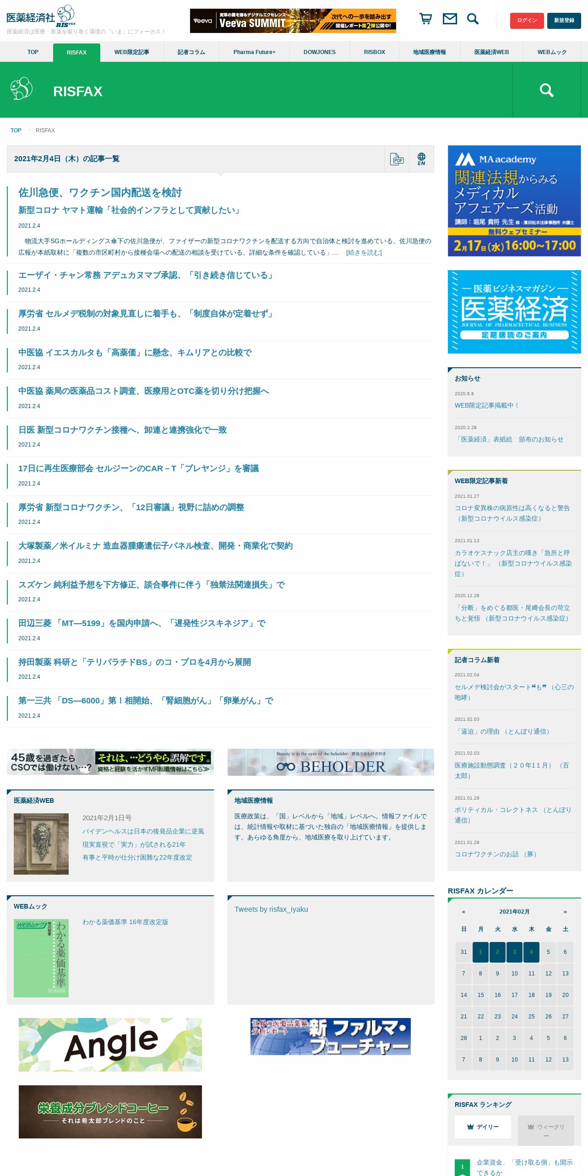This screenshot has height=1176, width=588.
Task: Switch to English with EN globe icon
Action: point(421,159)
